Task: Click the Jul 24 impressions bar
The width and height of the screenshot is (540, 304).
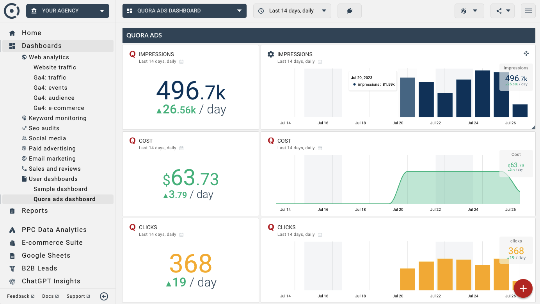Action: [x=483, y=94]
